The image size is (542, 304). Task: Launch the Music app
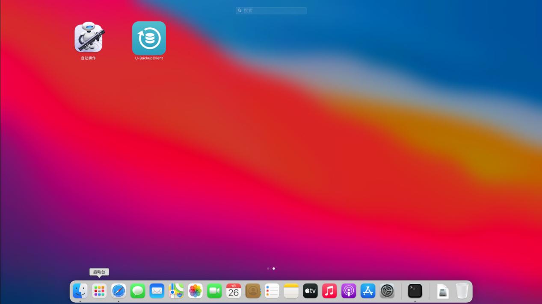point(329,291)
